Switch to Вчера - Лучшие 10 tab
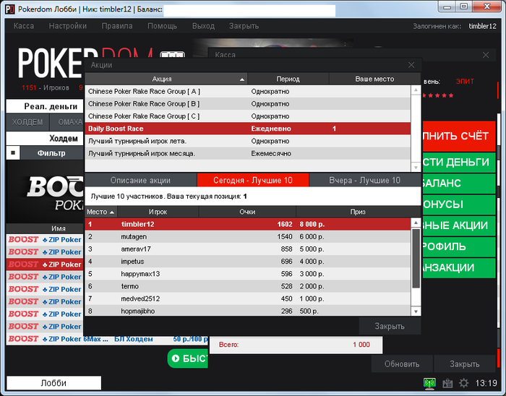Image resolution: width=506 pixels, height=396 pixels. [364, 180]
